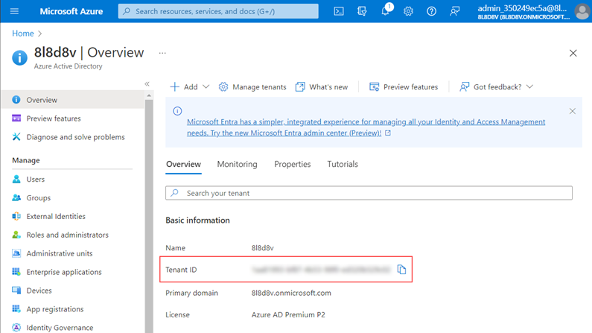Dismiss the Microsoft Entra info banner
This screenshot has width=592, height=333.
(x=572, y=111)
